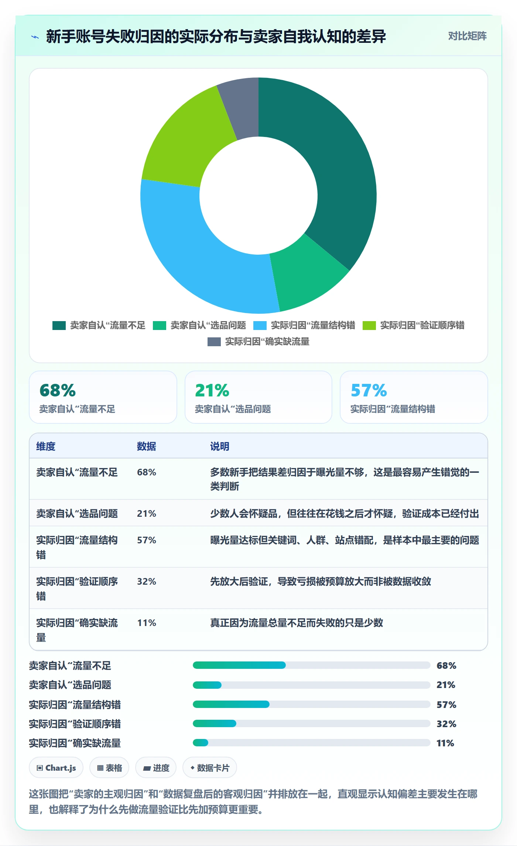Viewport: 517px width, 846px height.
Task: Click the footer caption starting 这张图把
Action: pos(253,801)
